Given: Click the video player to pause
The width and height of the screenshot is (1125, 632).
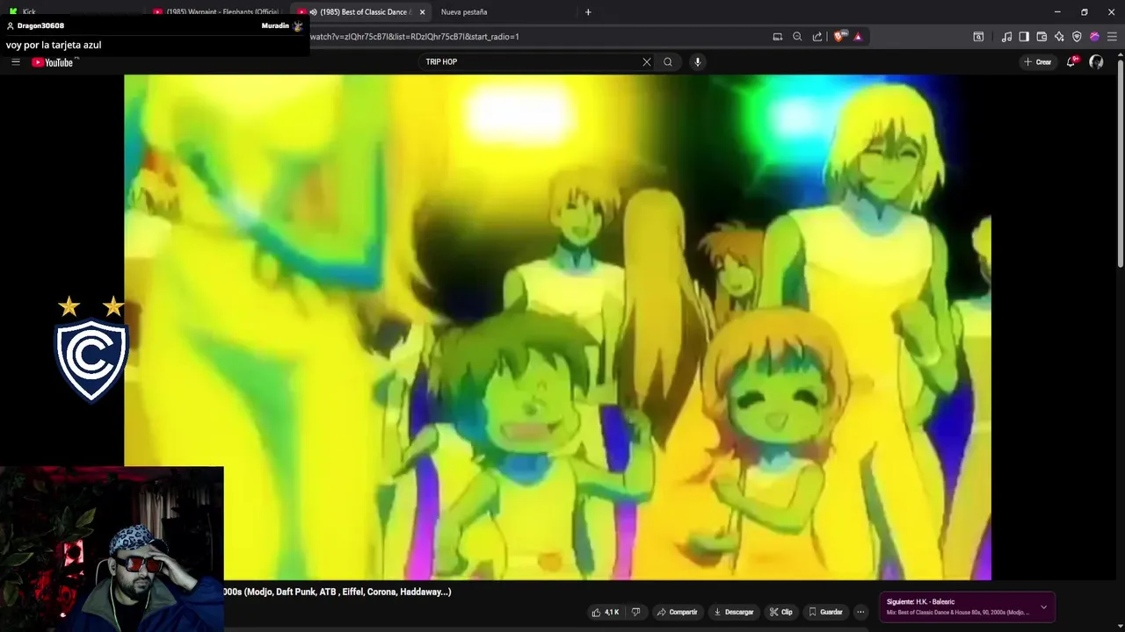Looking at the screenshot, I should pyautogui.click(x=557, y=327).
